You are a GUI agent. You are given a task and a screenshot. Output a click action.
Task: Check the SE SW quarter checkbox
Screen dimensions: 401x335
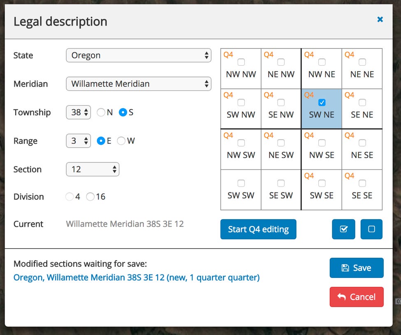pos(281,183)
